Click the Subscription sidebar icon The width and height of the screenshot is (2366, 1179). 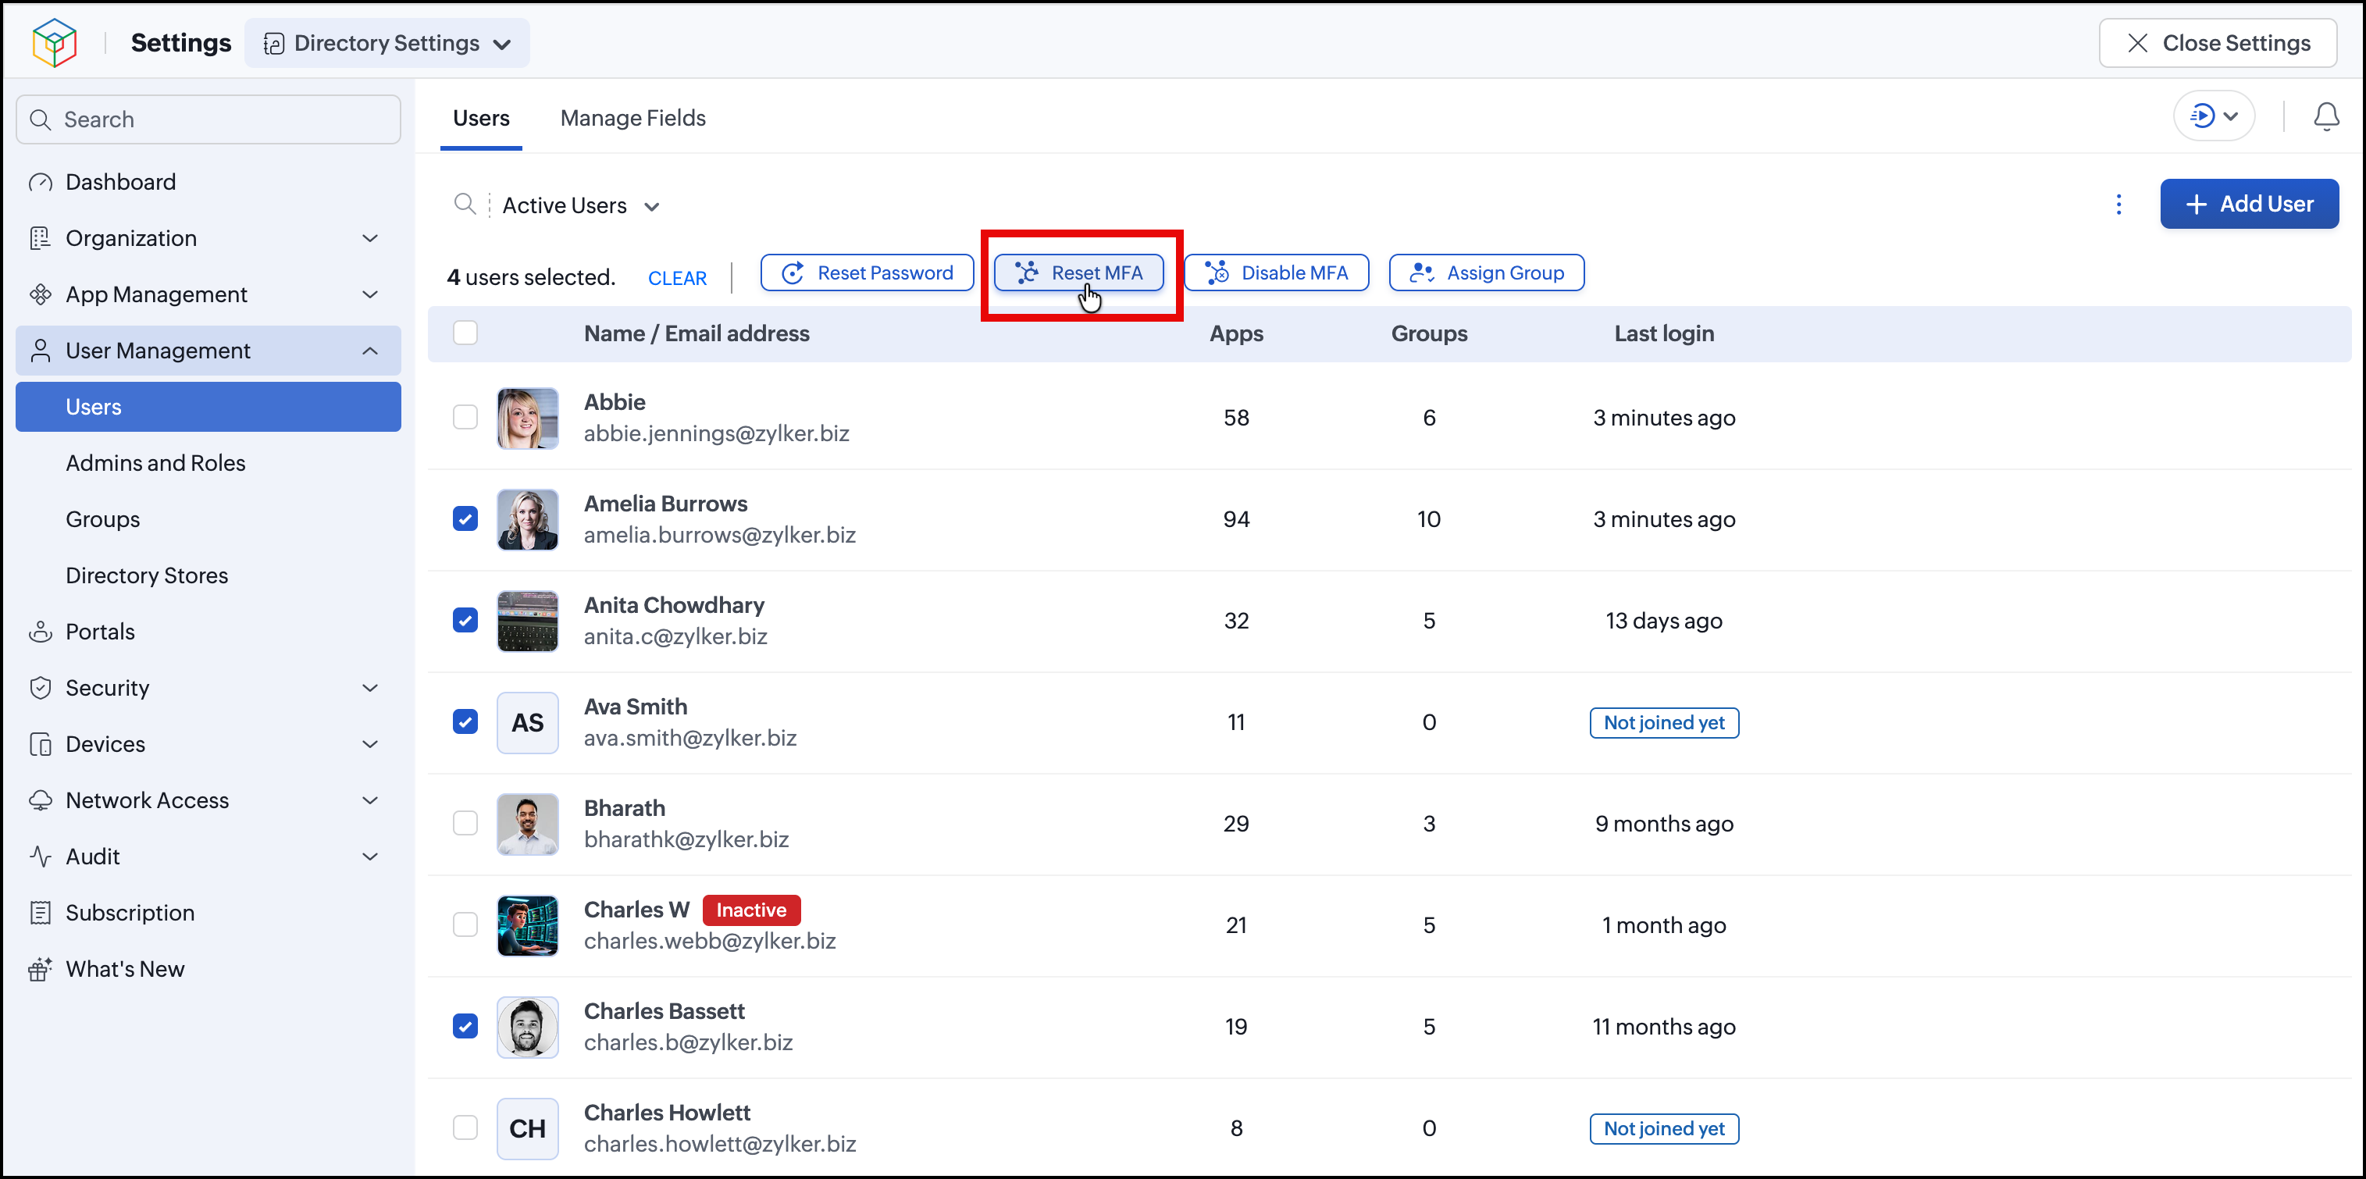pyautogui.click(x=41, y=913)
